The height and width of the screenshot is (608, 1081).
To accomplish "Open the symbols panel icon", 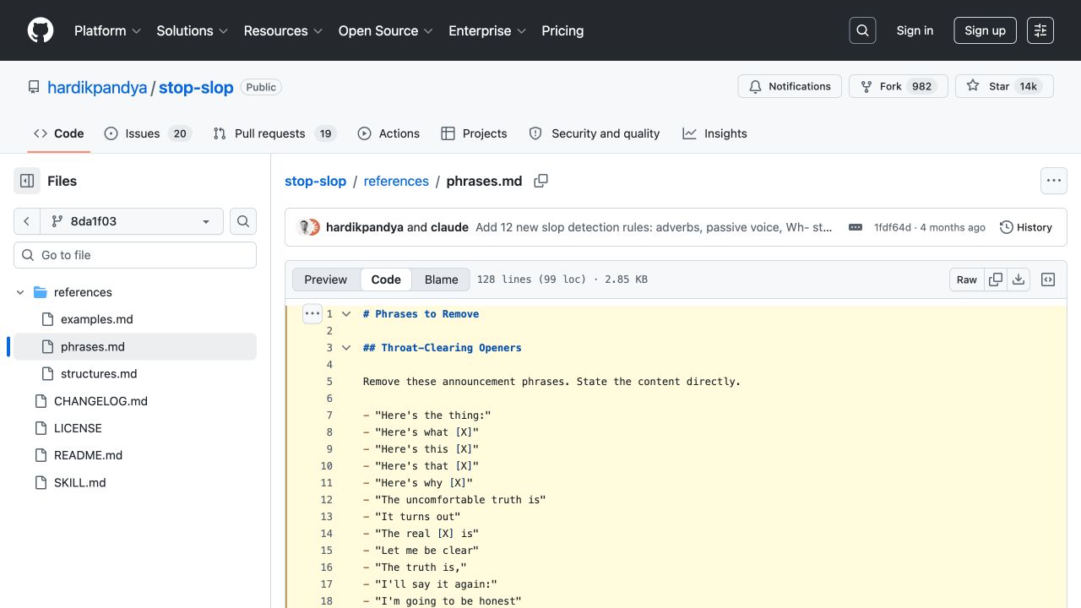I will [1048, 280].
